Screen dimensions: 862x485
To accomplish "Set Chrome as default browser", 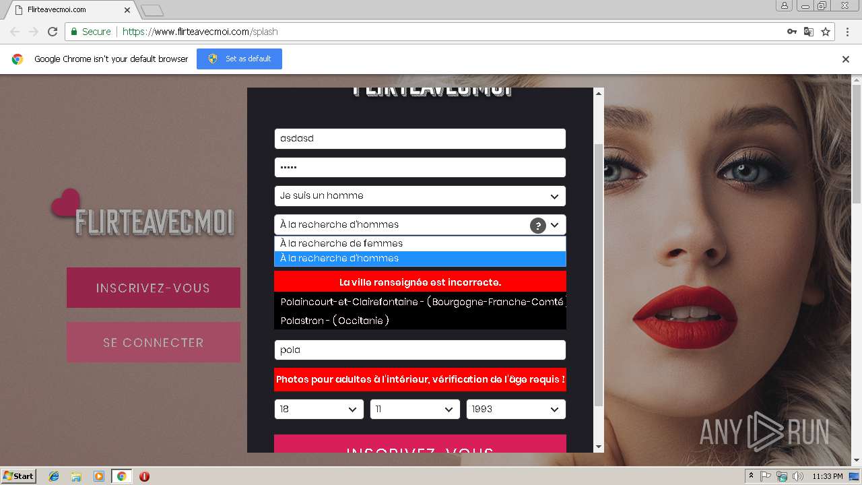I will 239,59.
